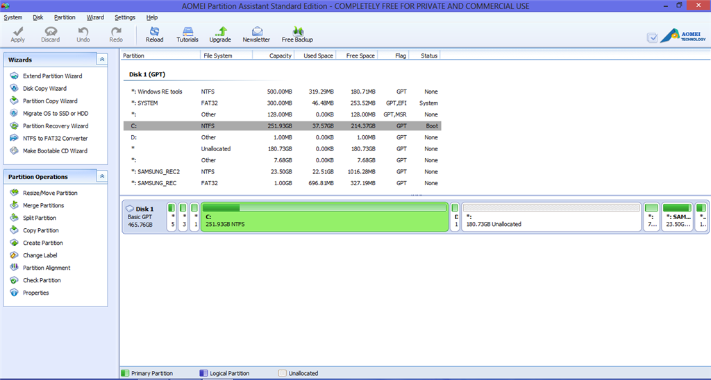Image resolution: width=711 pixels, height=380 pixels.
Task: Select the D: partition row
Action: [x=282, y=137]
